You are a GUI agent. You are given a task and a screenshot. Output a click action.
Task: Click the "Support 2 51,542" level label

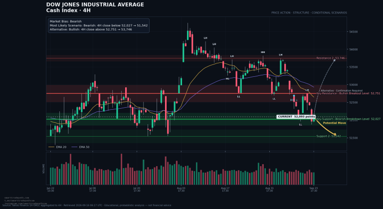point(328,136)
